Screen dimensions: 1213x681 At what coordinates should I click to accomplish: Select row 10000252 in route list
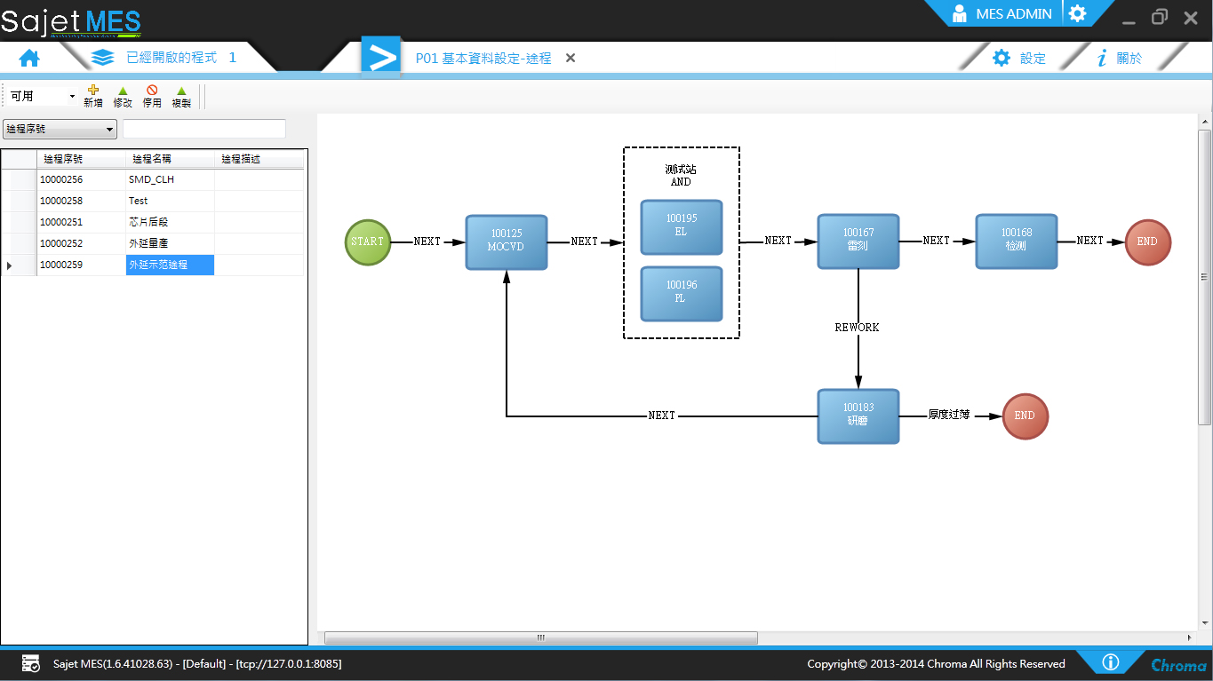153,243
